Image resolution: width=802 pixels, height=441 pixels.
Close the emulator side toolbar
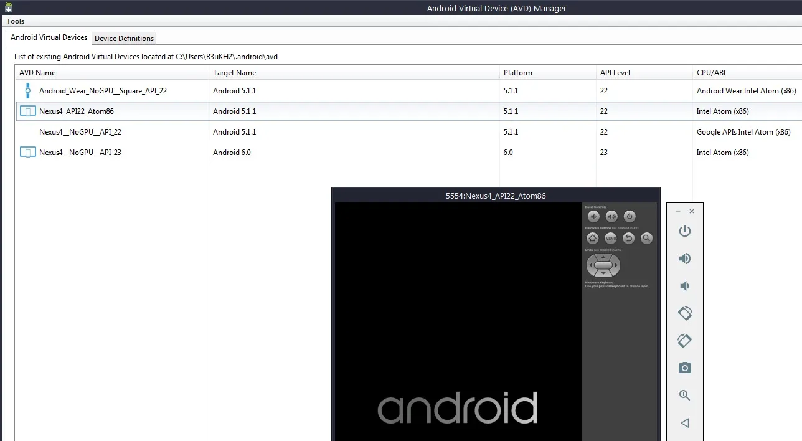pyautogui.click(x=692, y=211)
